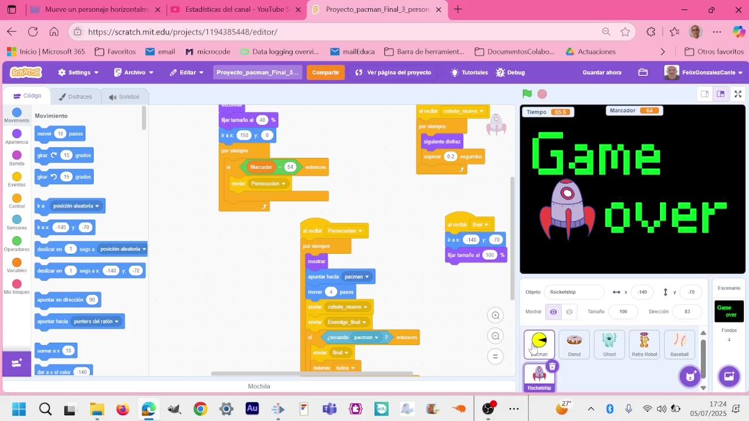Zoom in on the code workspace
The image size is (749, 421).
[x=496, y=316]
